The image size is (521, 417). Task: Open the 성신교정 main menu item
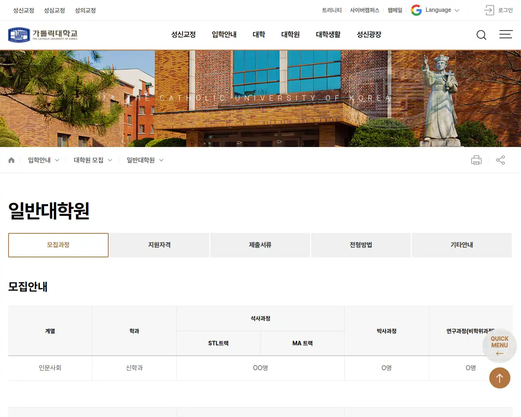184,35
